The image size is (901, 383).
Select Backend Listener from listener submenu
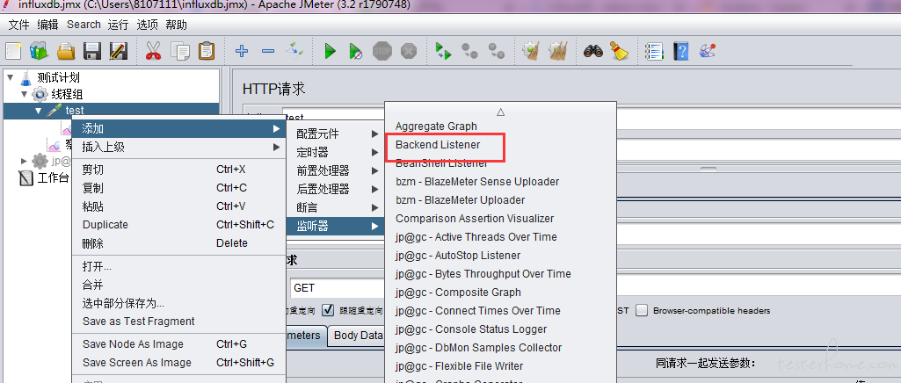(436, 145)
